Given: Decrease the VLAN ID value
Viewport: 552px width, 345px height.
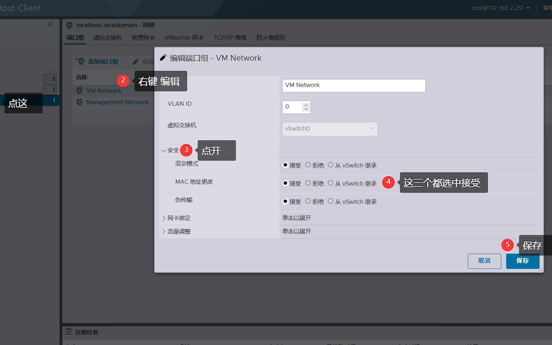Looking at the screenshot, I should pyautogui.click(x=306, y=109).
